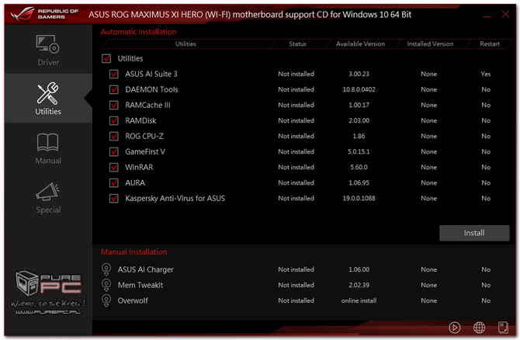The height and width of the screenshot is (340, 520).
Task: Click the AURA label
Action: point(135,182)
